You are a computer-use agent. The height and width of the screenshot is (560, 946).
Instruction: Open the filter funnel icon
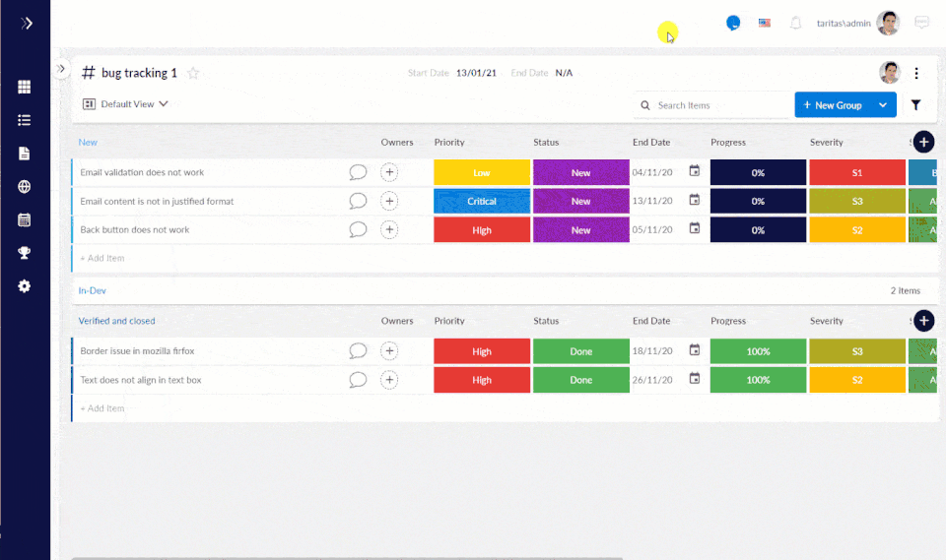tap(915, 105)
